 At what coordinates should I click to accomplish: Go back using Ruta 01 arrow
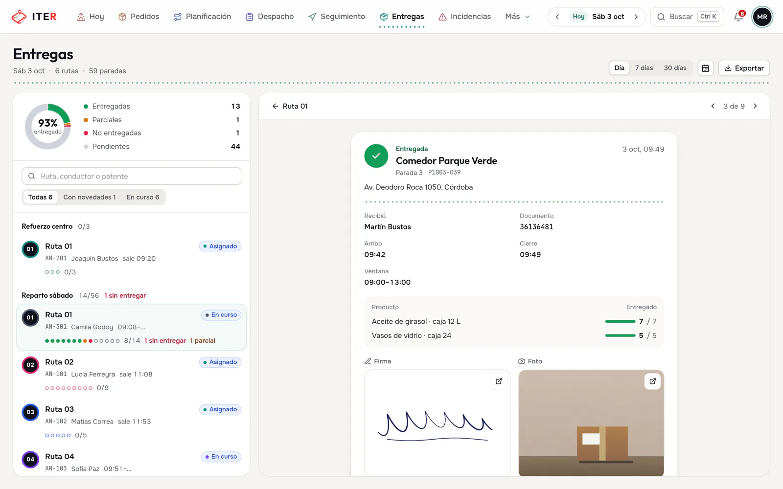click(x=276, y=106)
